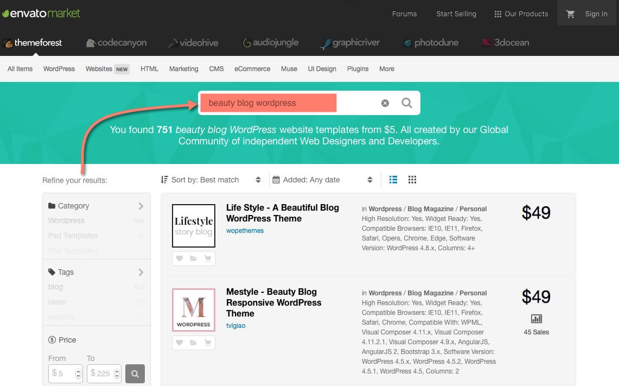Open author wopethemes profile link
Image resolution: width=619 pixels, height=386 pixels.
pos(245,231)
